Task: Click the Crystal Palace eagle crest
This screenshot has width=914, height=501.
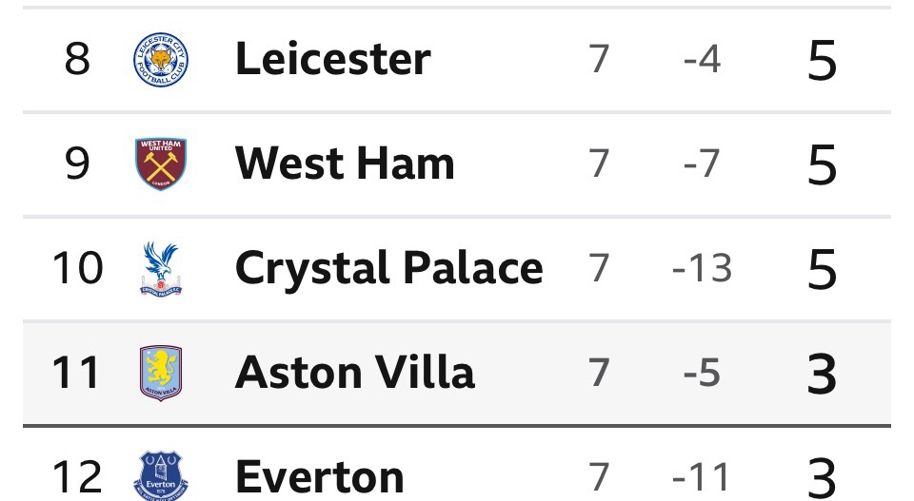Action: (160, 267)
